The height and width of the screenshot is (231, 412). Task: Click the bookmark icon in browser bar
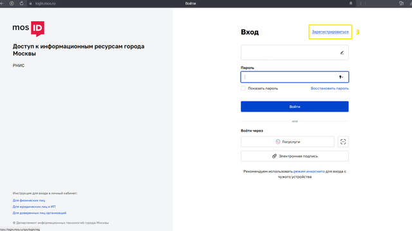point(350,3)
